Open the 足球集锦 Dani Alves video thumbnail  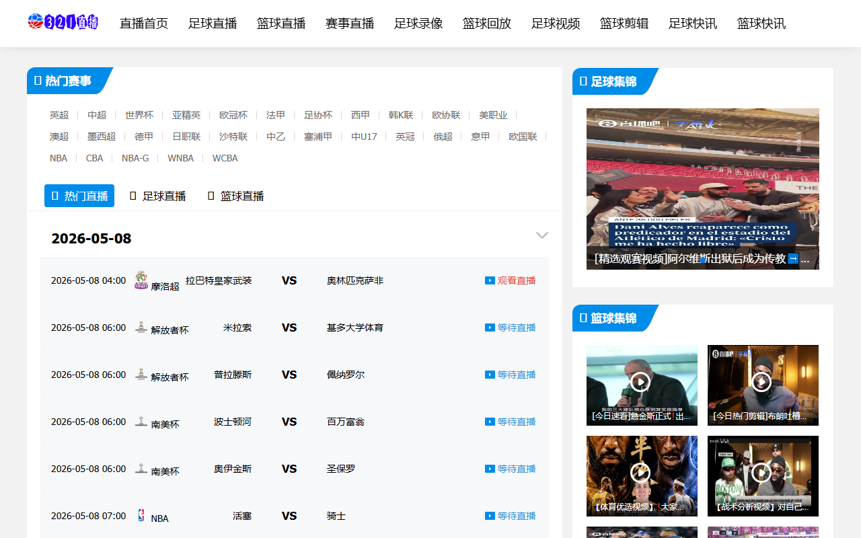(703, 189)
